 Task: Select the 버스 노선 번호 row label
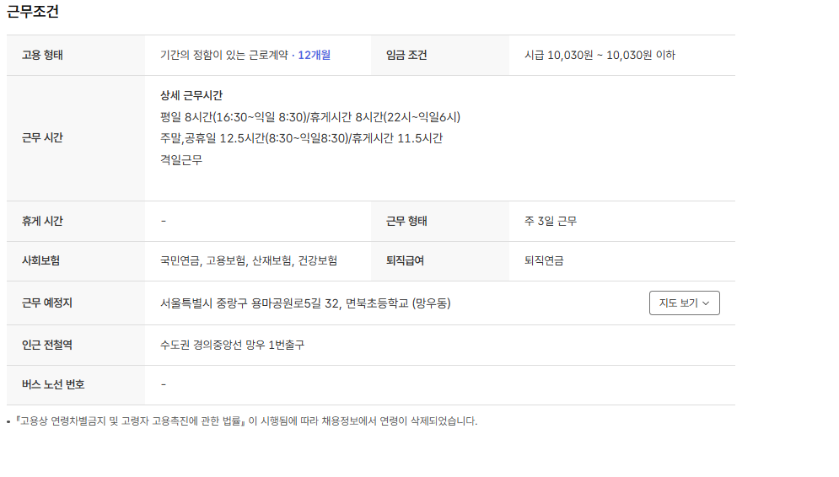(53, 385)
